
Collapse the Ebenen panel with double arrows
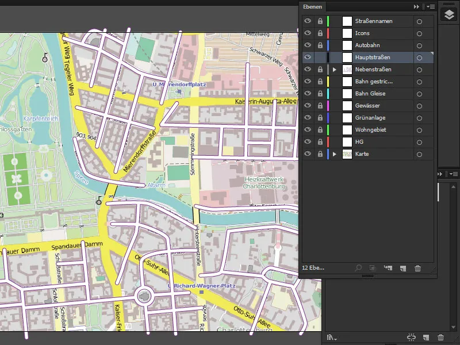[x=416, y=6]
